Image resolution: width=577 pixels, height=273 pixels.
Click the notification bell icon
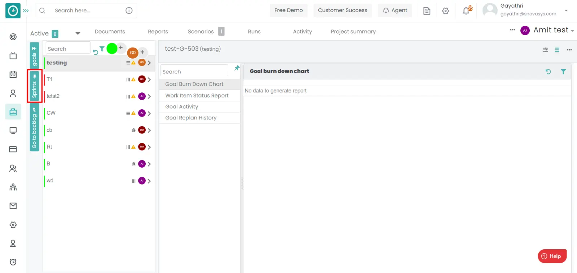point(466,11)
